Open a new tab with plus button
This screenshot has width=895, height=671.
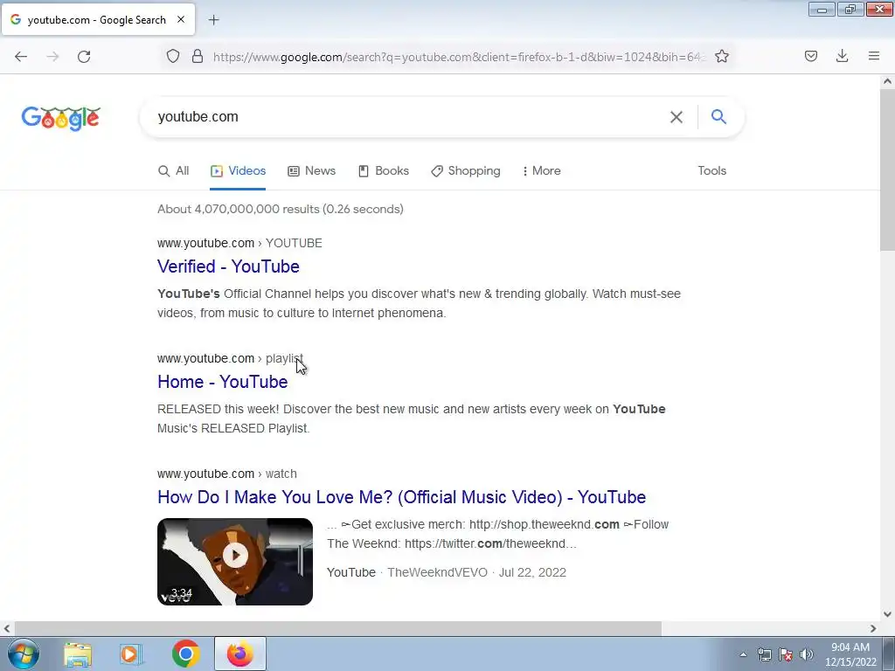tap(213, 20)
